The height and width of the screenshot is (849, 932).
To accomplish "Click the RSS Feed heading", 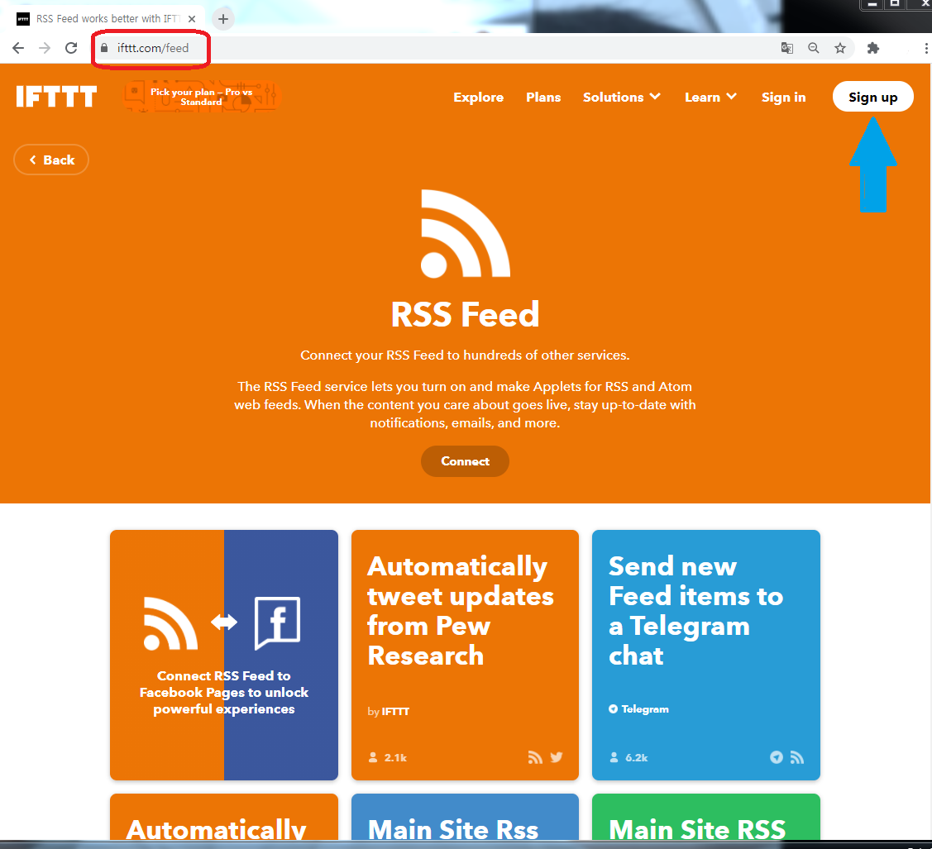I will coord(466,314).
